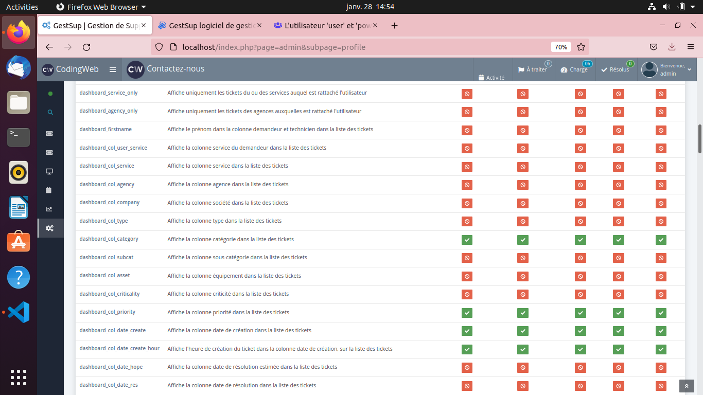Screen dimensions: 703x395
Task: Click the Save to Pocket icon
Action: (653, 47)
